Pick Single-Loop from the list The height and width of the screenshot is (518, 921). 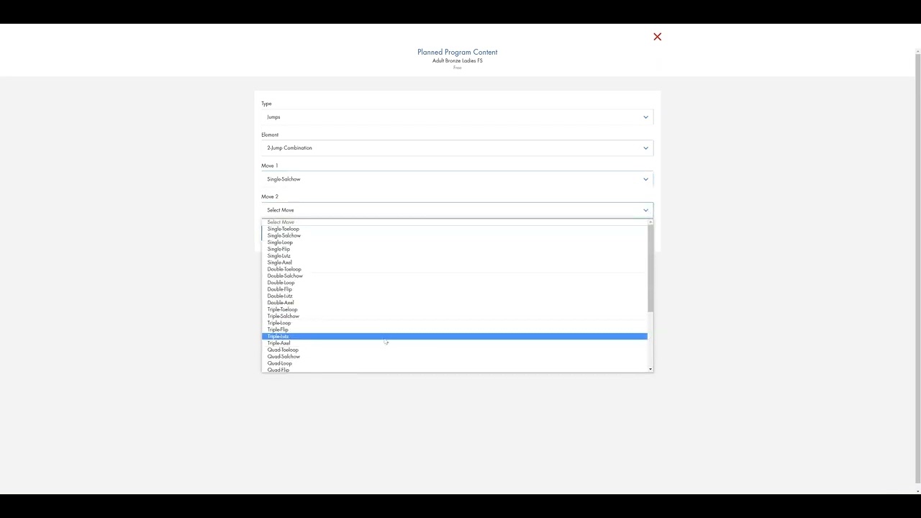coord(454,242)
